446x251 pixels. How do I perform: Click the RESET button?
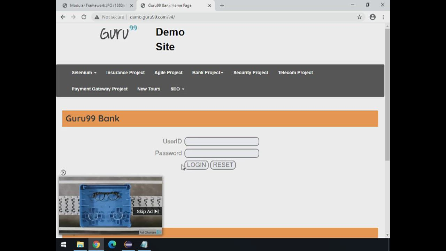pos(223,165)
